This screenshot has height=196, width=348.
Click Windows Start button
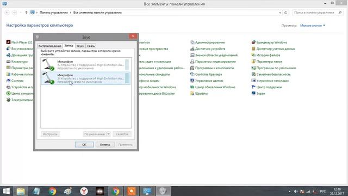[x=6, y=191]
